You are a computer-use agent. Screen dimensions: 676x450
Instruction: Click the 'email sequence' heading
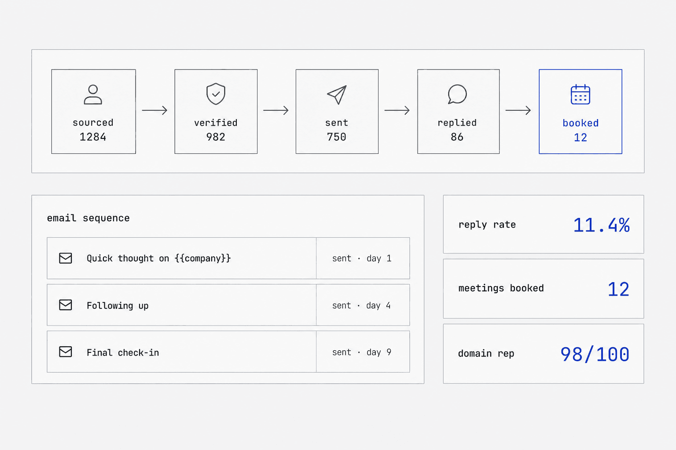point(88,218)
